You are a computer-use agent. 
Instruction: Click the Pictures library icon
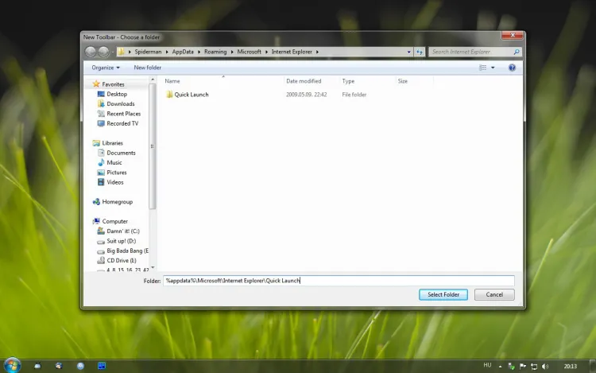(101, 173)
